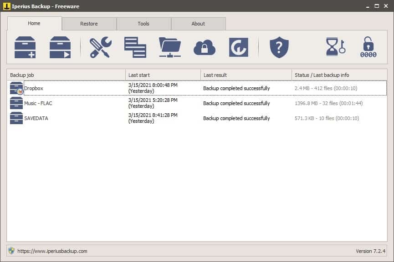Switch to the Restore tab
The image size is (394, 262).
[x=89, y=23]
